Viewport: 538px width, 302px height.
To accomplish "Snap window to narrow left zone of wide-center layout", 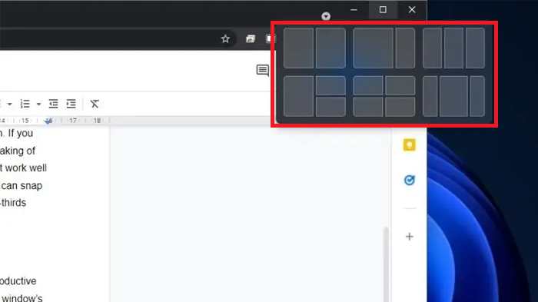I will (430, 96).
